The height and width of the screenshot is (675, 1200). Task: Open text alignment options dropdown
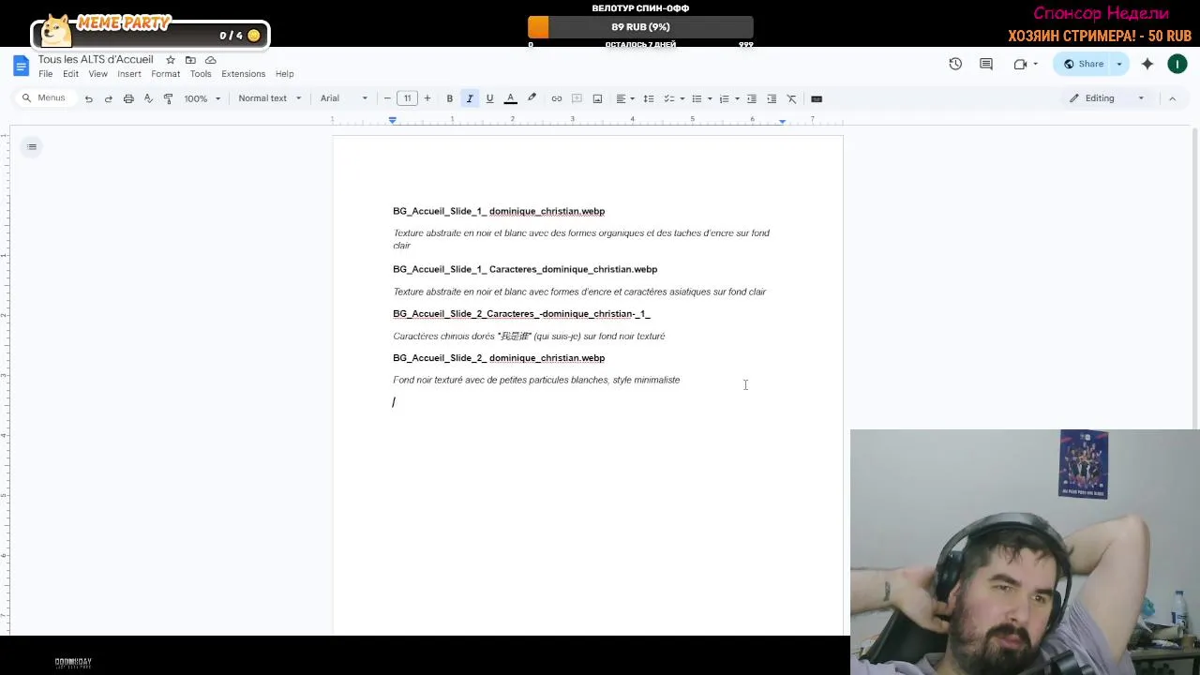coord(624,98)
